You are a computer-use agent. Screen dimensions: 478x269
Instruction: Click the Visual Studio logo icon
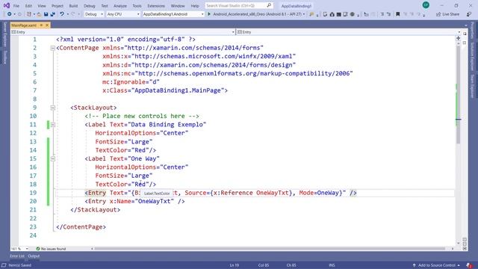pyautogui.click(x=6, y=5)
